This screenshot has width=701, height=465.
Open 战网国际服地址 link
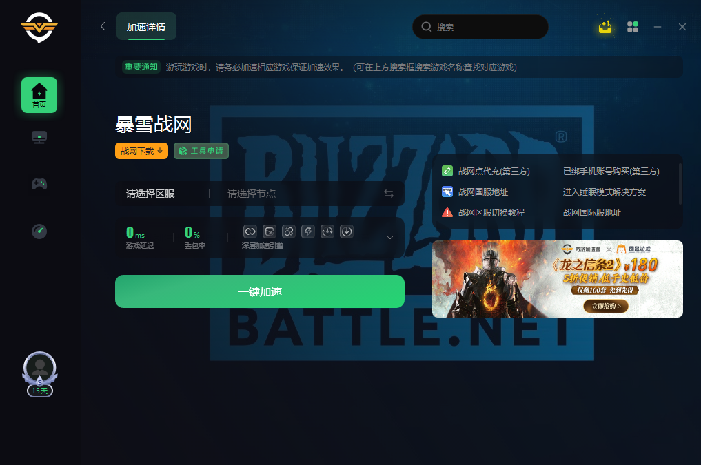pos(592,213)
